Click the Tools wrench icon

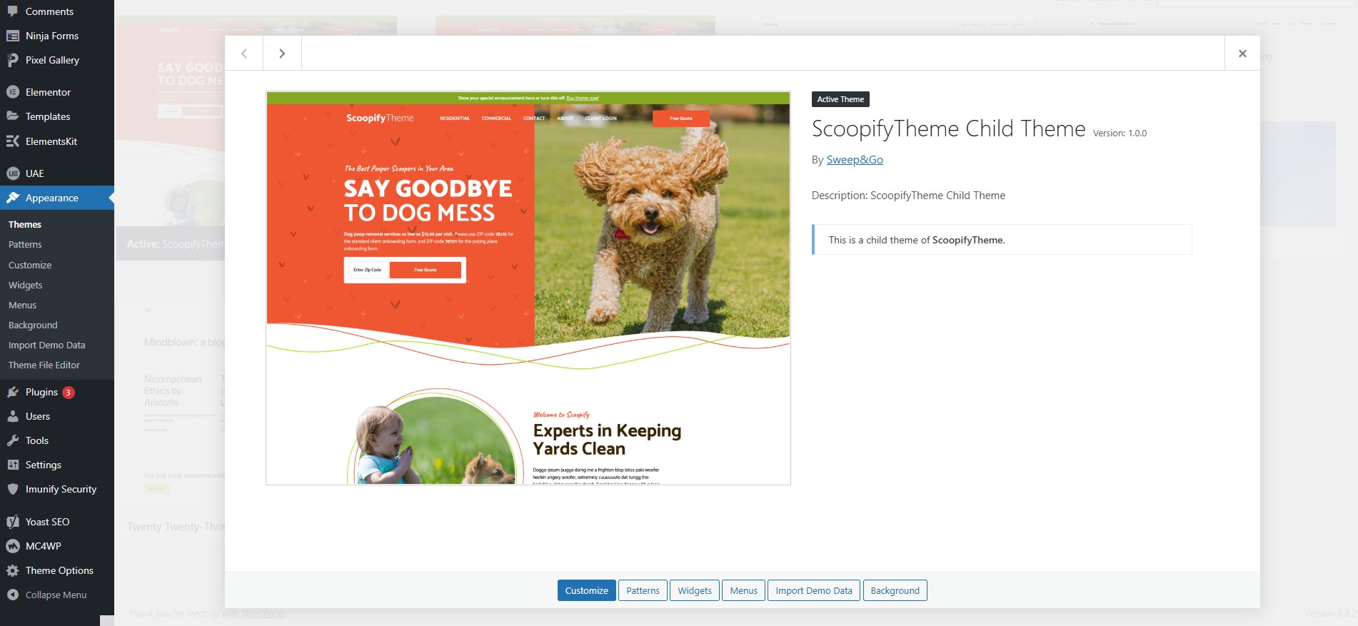tap(13, 440)
